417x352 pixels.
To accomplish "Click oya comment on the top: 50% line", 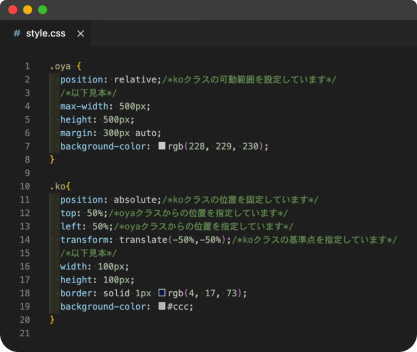I will click(198, 213).
